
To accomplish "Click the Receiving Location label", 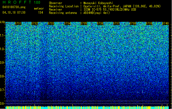I will point(64,6).
